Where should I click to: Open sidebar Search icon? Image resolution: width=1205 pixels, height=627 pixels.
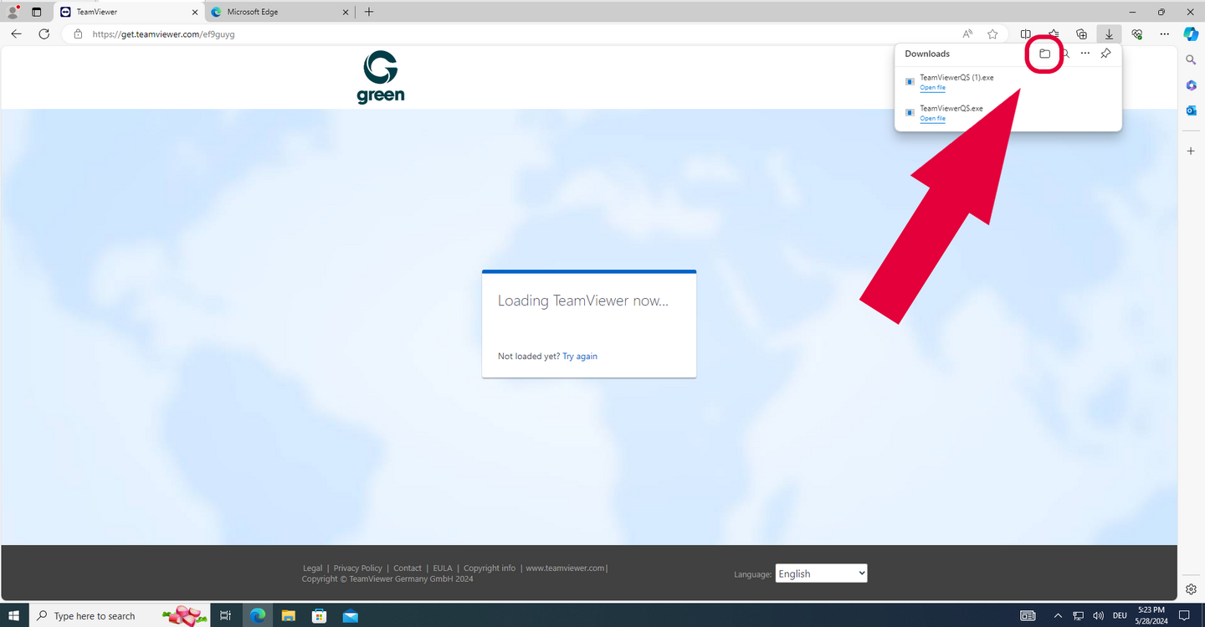pos(1191,60)
